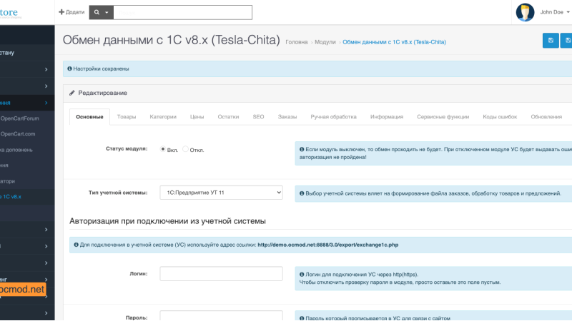
Task: Open the search type dropdown with magnifier
Action: click(x=102, y=12)
